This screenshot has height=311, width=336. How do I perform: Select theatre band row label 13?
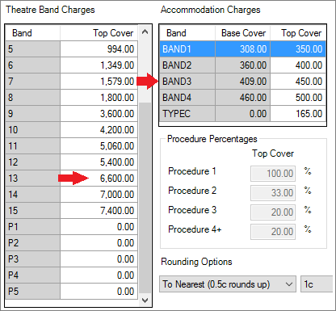pos(32,179)
